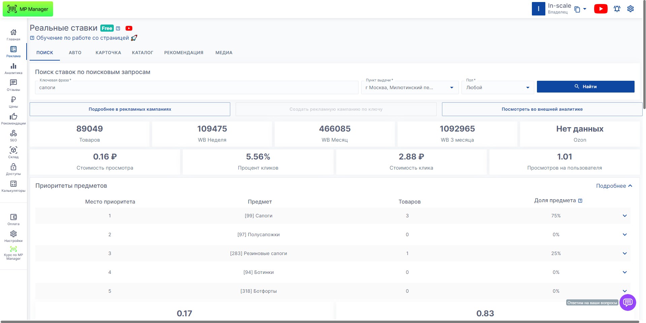Click the 109475 WB Неделя stat card
This screenshot has width=646, height=323.
point(212,134)
